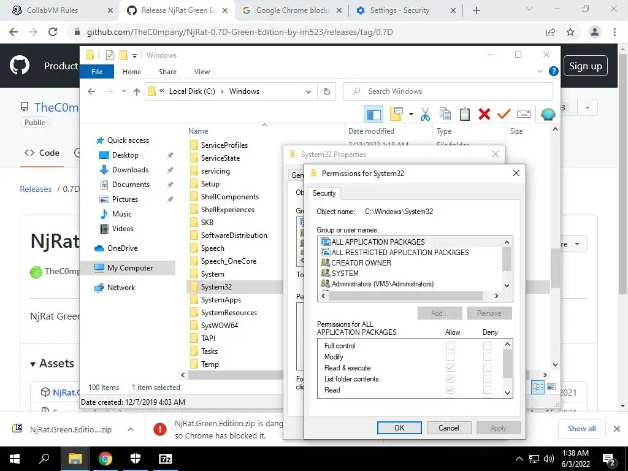This screenshot has width=628, height=471.
Task: Toggle Allow checkbox for Read & execute
Action: [x=451, y=368]
